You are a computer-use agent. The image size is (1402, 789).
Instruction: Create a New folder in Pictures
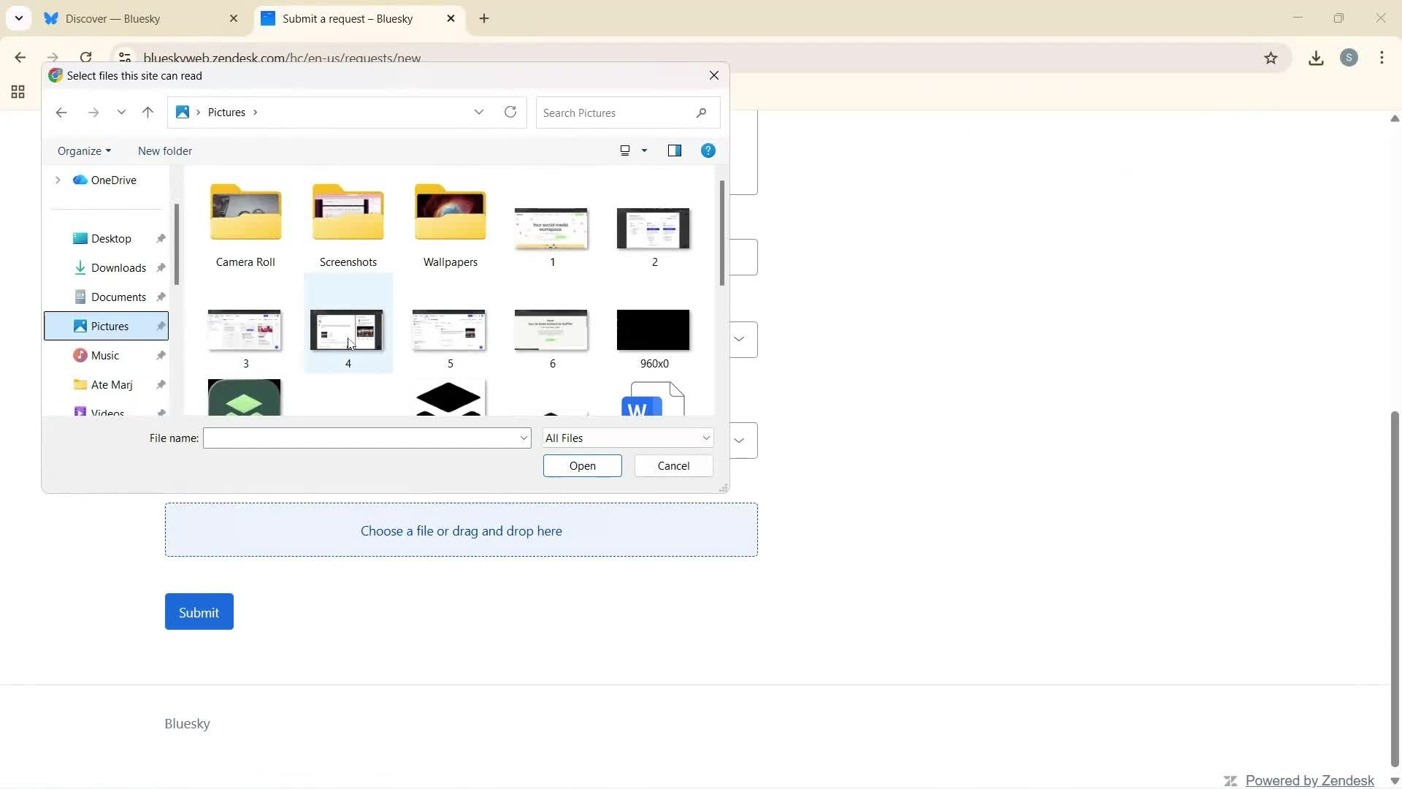click(x=165, y=150)
